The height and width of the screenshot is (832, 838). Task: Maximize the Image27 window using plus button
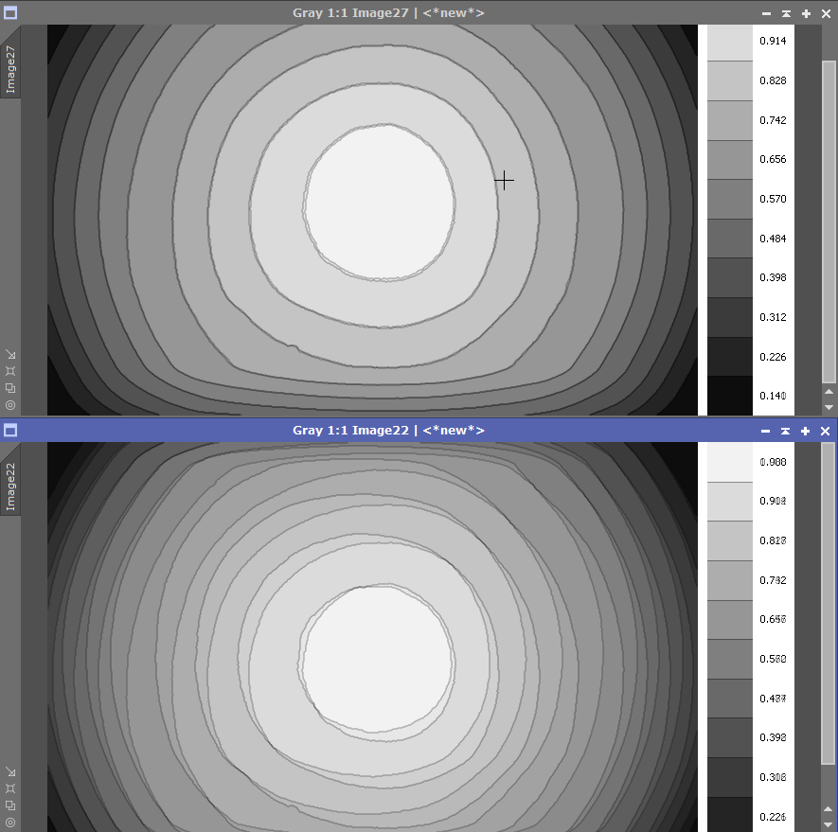click(806, 13)
